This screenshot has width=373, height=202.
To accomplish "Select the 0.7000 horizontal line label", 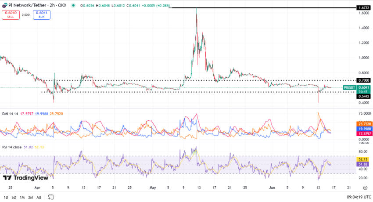I will tap(364, 80).
